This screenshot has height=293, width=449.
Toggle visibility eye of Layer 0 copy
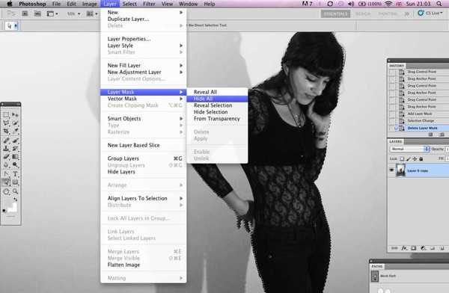tap(391, 170)
